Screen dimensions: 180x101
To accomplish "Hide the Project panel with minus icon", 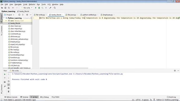I will 31,15.
